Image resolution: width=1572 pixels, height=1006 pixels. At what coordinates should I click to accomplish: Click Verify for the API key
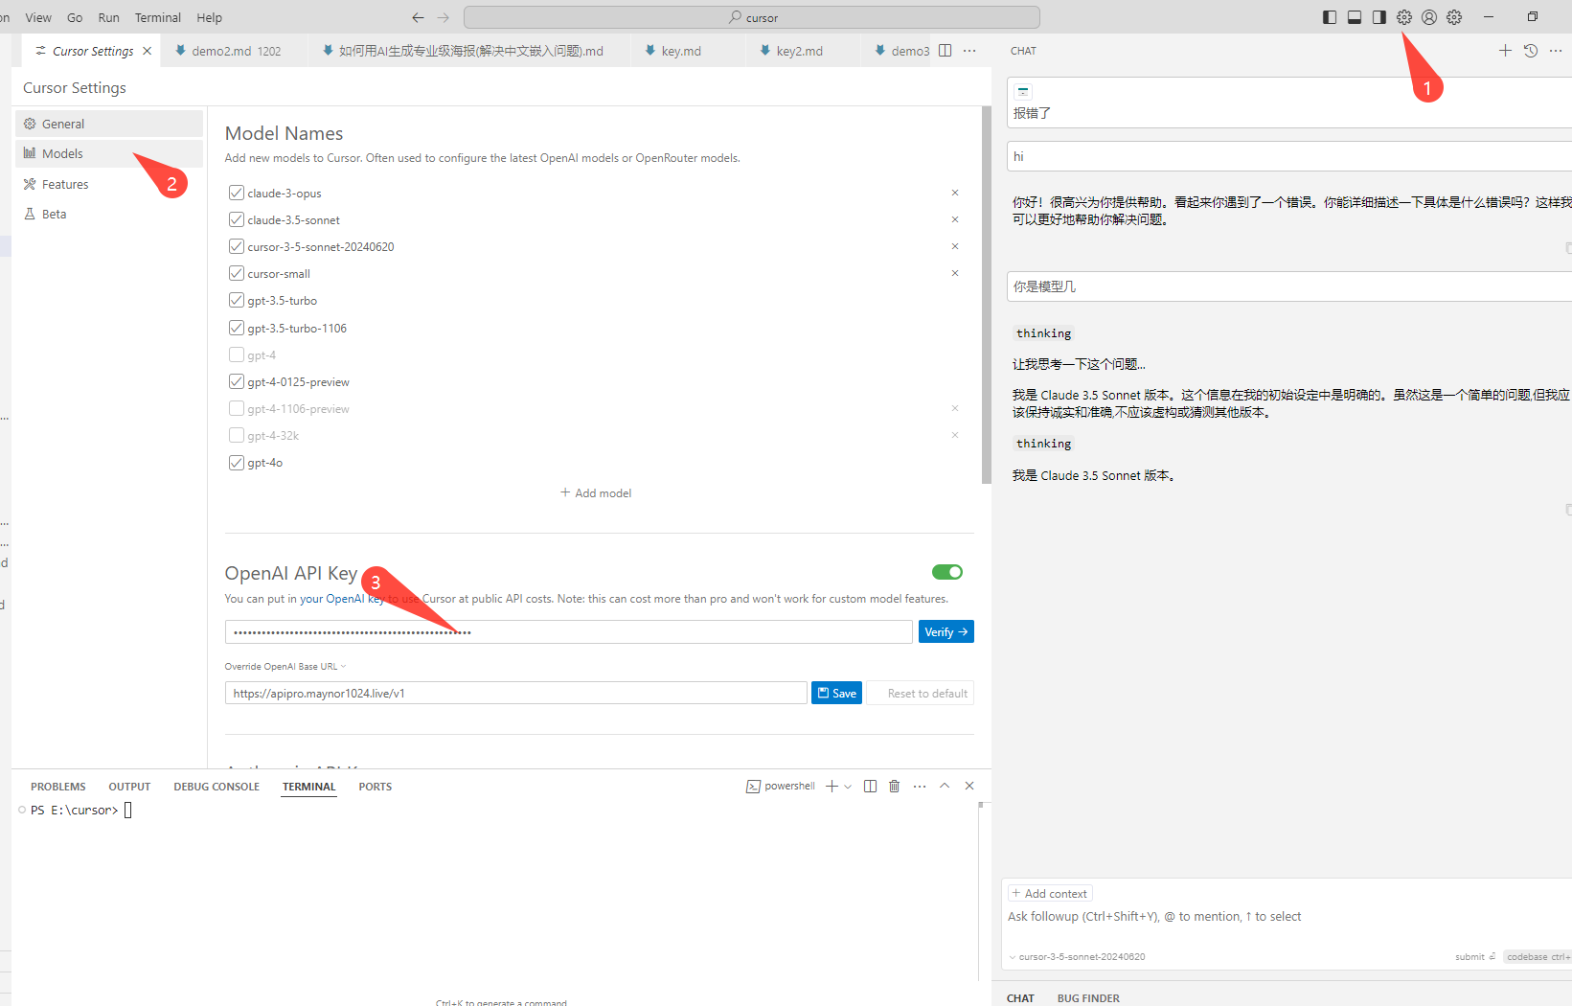point(946,631)
